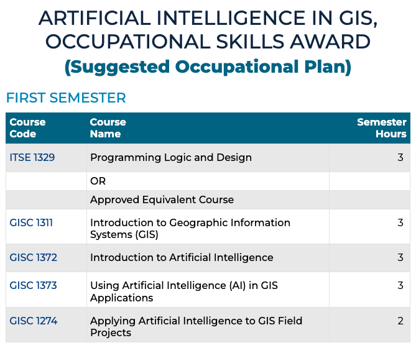This screenshot has width=416, height=348.
Task: Select Introduction to Geographic Information Systems name
Action: tap(190, 228)
